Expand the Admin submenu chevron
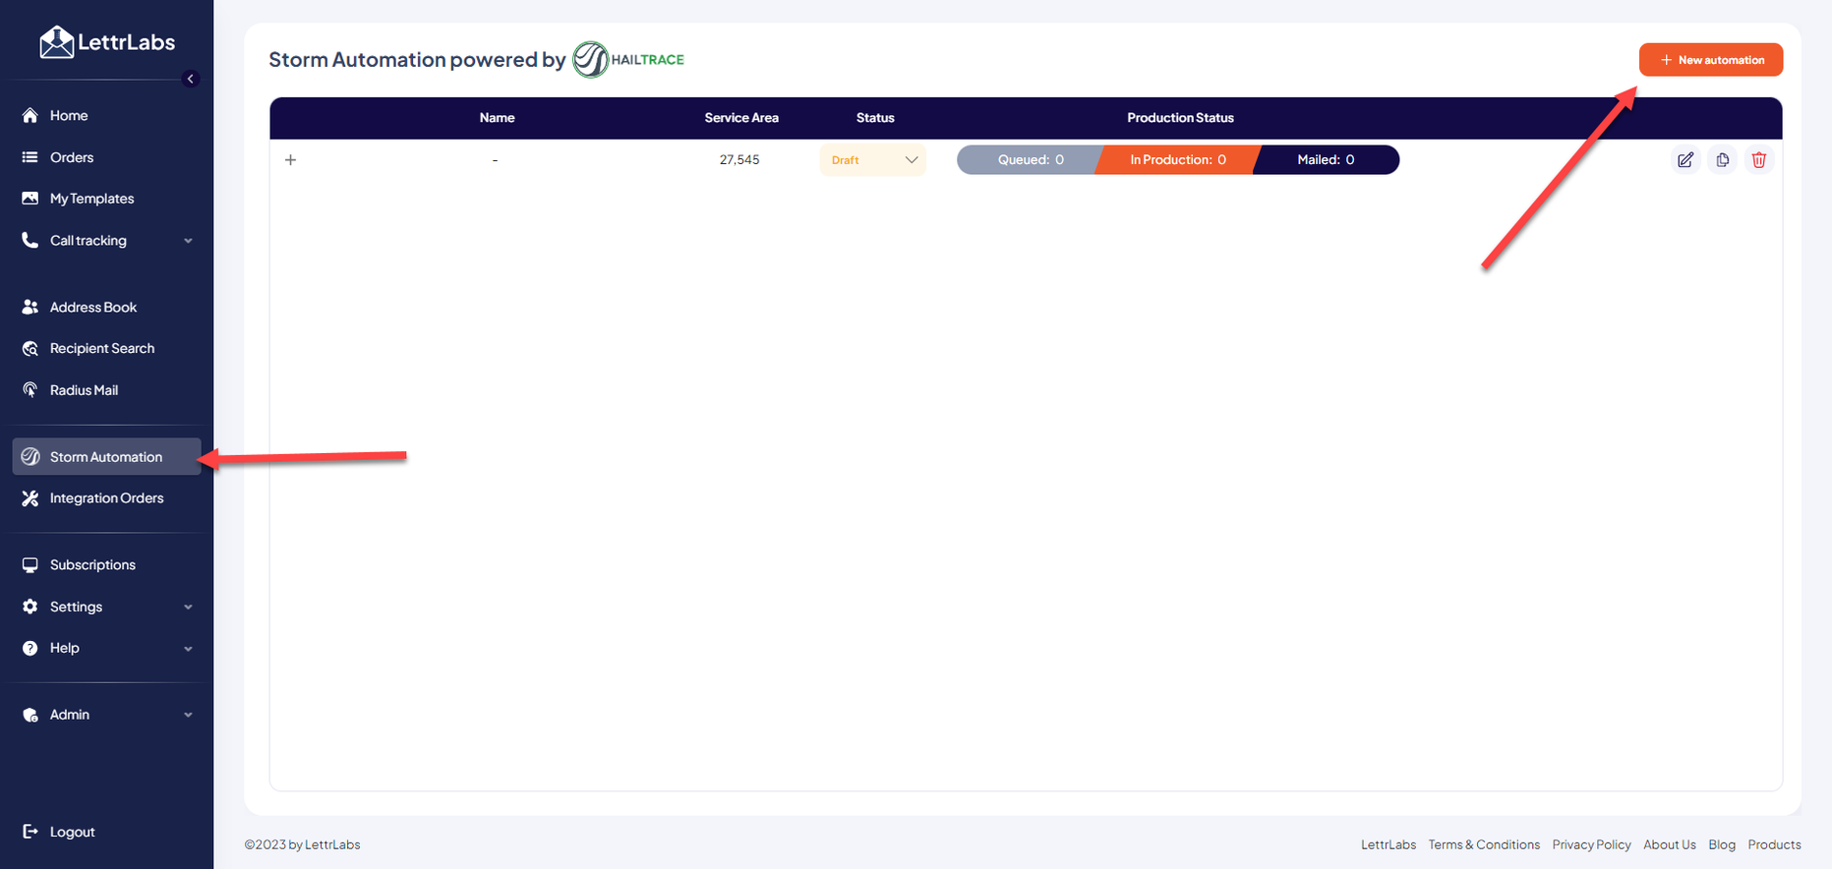The height and width of the screenshot is (869, 1832). click(188, 716)
